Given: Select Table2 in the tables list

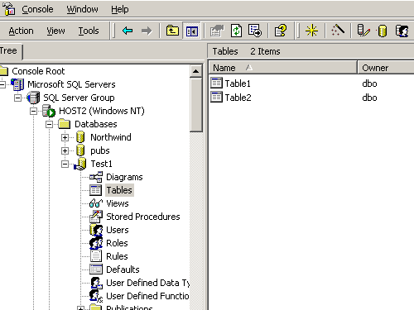Looking at the screenshot, I should pos(238,98).
